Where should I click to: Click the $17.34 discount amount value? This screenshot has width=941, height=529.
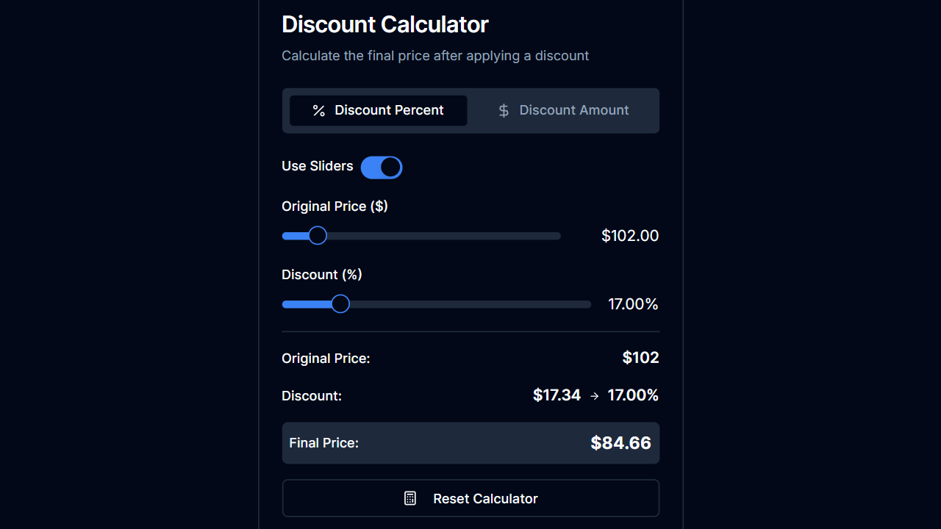coord(557,395)
